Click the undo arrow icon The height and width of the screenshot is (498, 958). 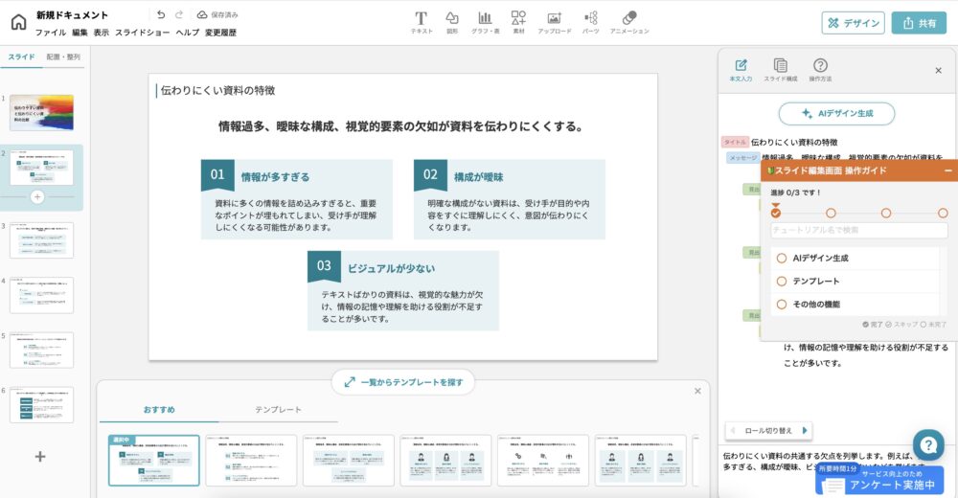[x=161, y=15]
